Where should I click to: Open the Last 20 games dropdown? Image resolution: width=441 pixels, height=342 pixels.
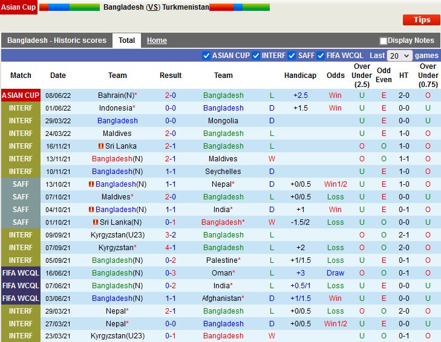(x=399, y=56)
